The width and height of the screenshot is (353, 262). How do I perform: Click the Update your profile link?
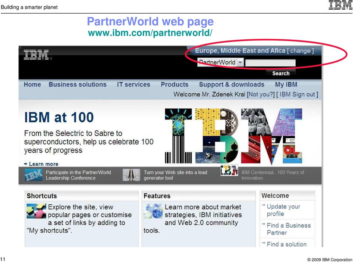click(284, 210)
